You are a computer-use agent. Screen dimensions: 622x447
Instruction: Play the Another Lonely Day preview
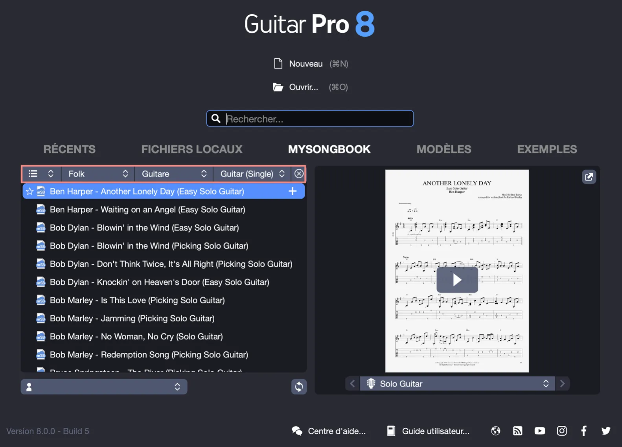457,280
